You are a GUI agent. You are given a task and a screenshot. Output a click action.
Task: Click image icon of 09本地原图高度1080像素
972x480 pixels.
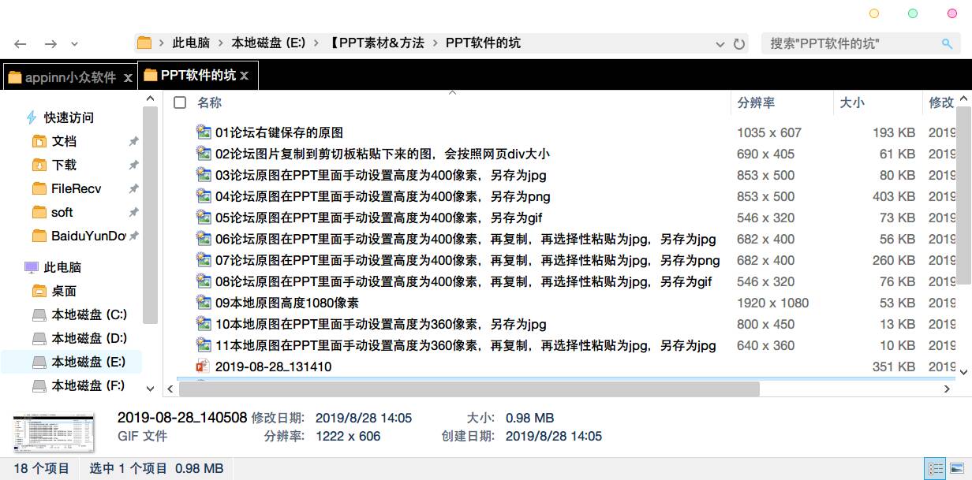pos(204,303)
